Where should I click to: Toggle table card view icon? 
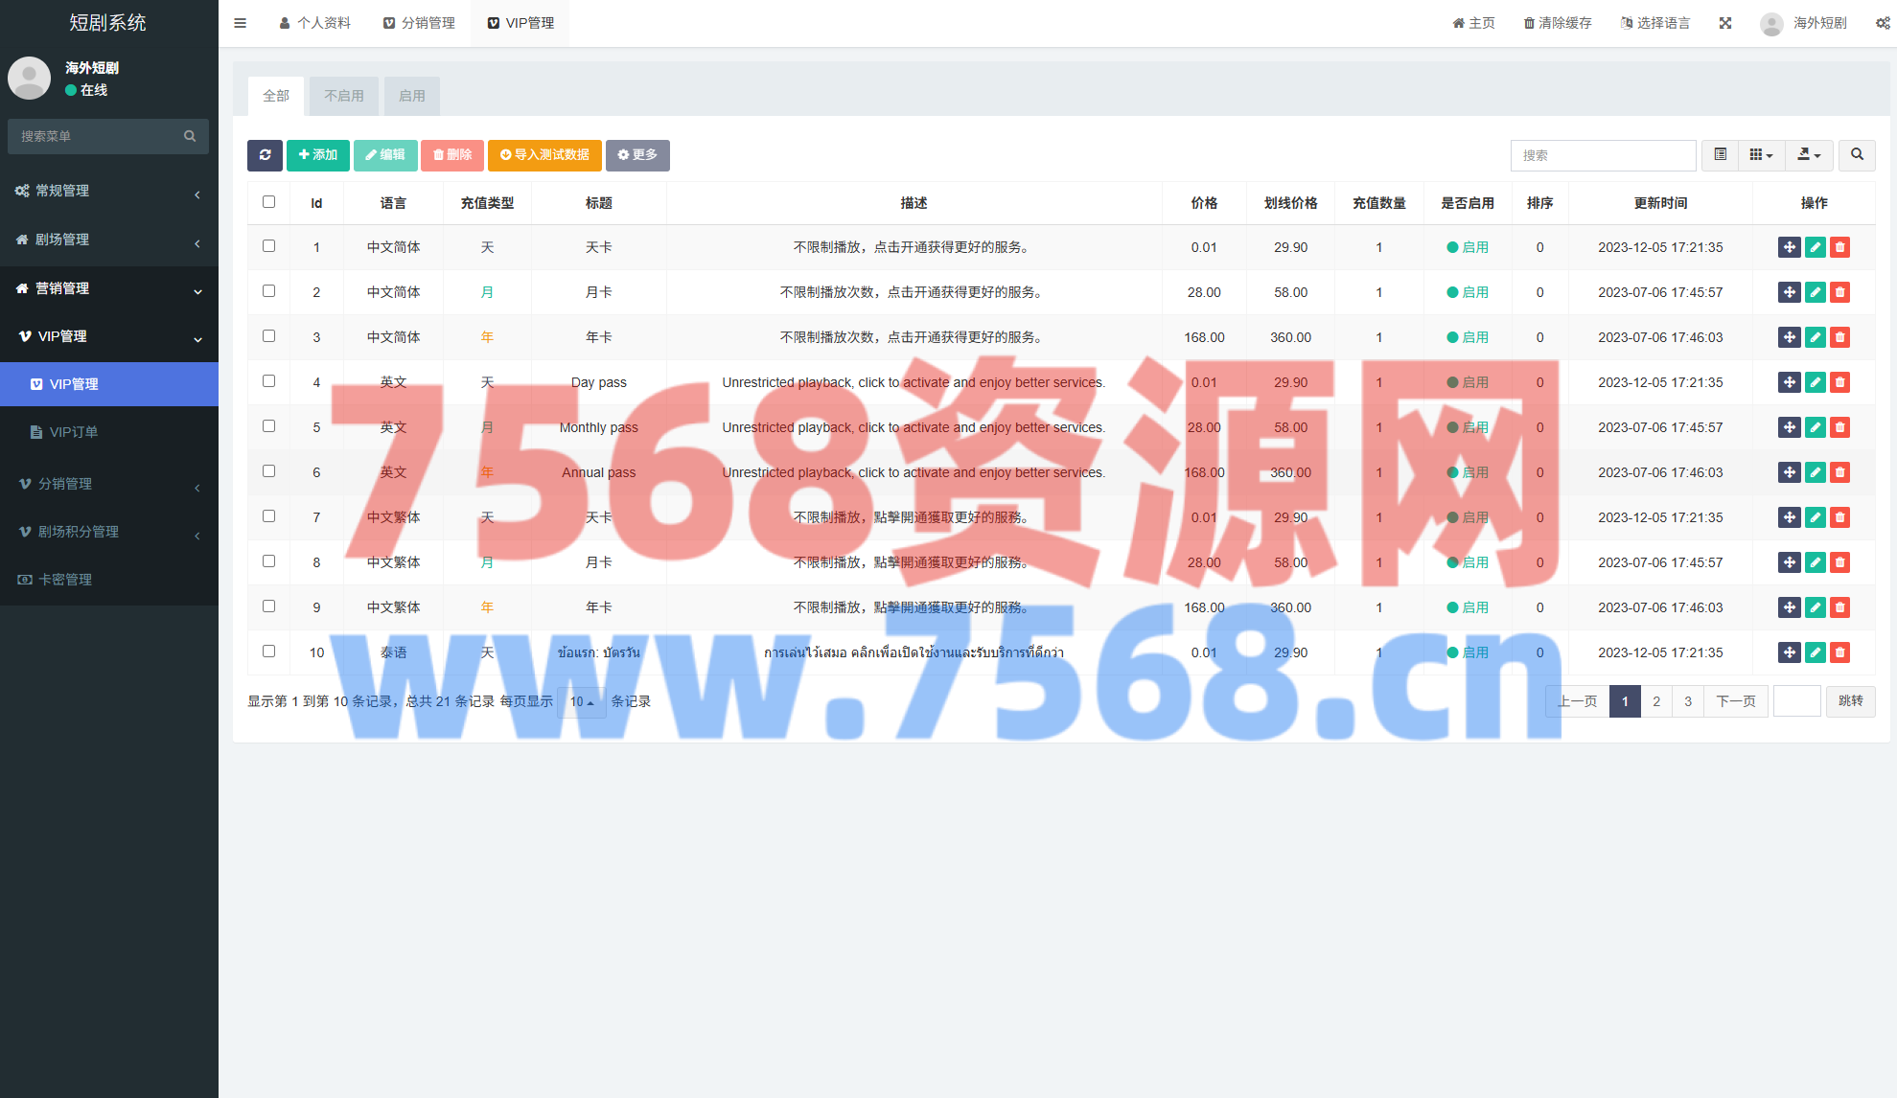click(1721, 155)
